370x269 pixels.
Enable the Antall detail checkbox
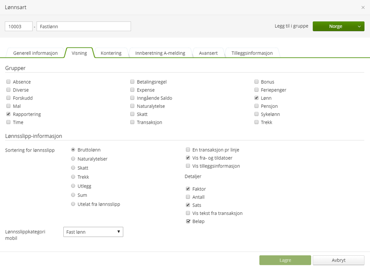188,197
